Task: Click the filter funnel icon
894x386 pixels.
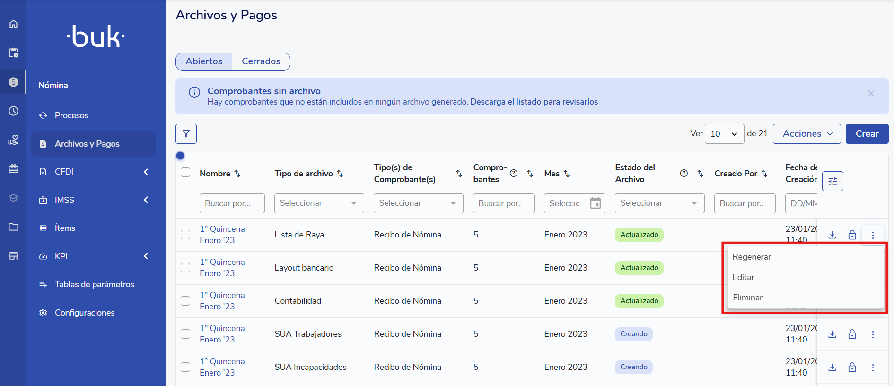Action: pos(186,134)
